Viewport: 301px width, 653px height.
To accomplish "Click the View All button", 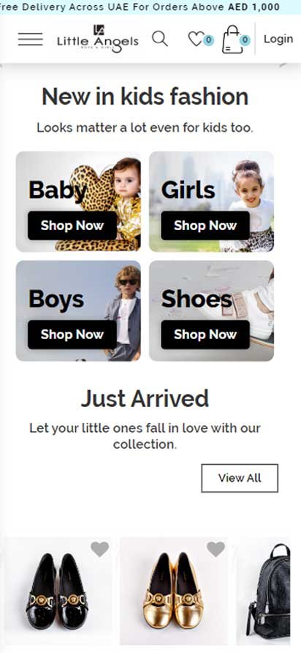I will (x=240, y=478).
